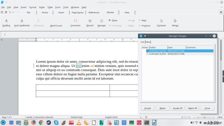Open the File menu
The height and width of the screenshot is (126, 224).
pos(3,7)
